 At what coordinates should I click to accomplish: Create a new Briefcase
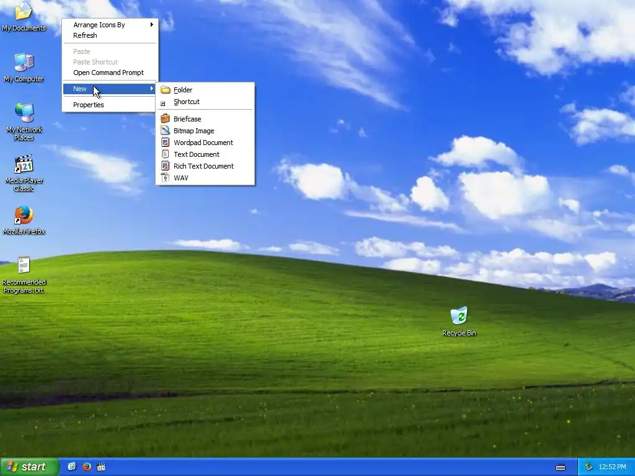point(205,119)
